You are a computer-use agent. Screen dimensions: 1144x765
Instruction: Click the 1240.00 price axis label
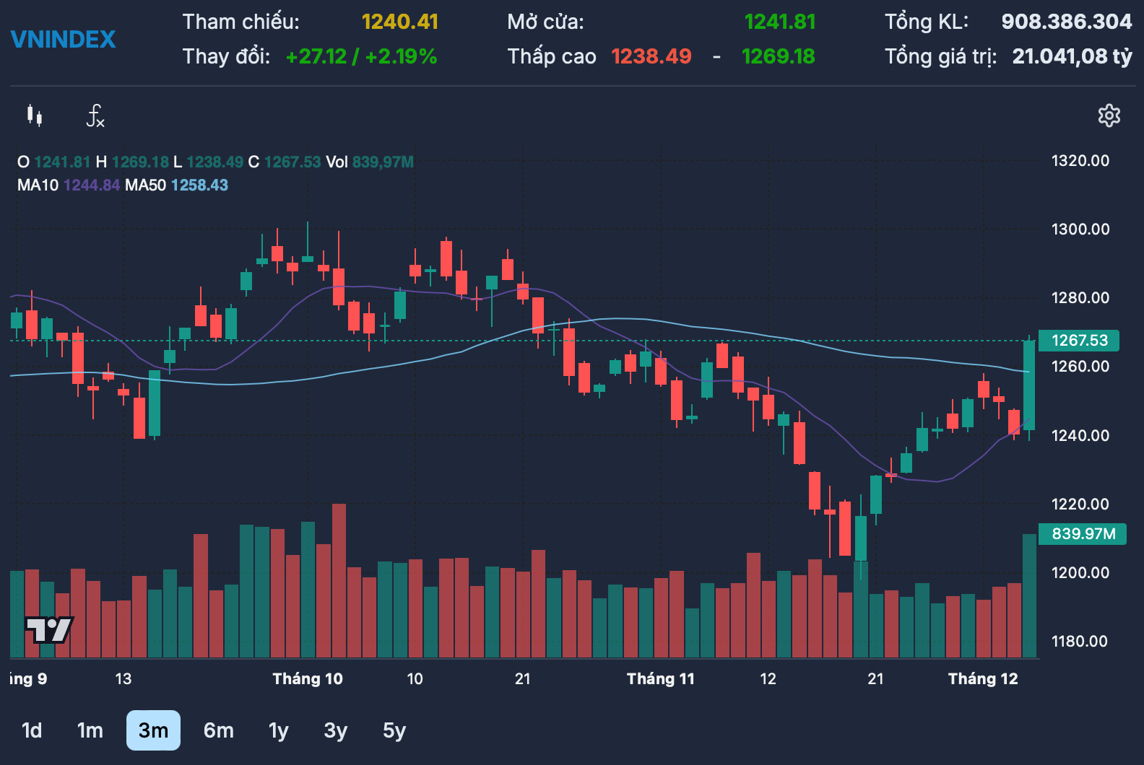[x=1080, y=435]
